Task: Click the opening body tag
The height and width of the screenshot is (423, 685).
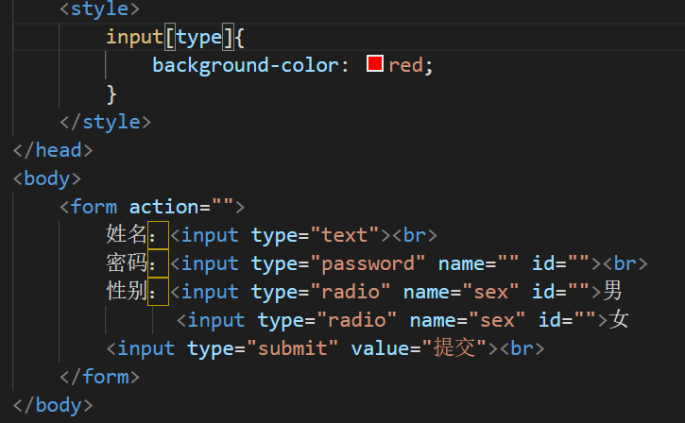Action: (x=47, y=179)
